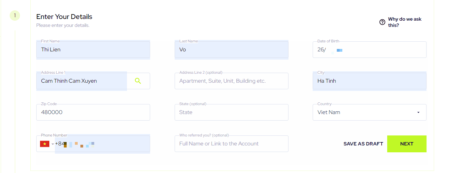Open the Country dropdown arrow
The width and height of the screenshot is (450, 173).
click(418, 112)
